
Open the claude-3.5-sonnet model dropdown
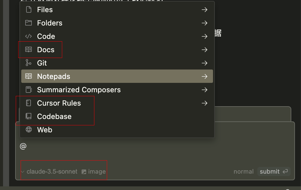49,171
